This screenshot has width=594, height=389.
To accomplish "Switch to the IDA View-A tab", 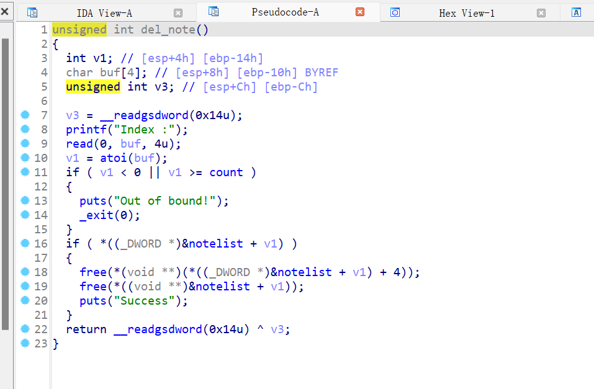I will 104,13.
